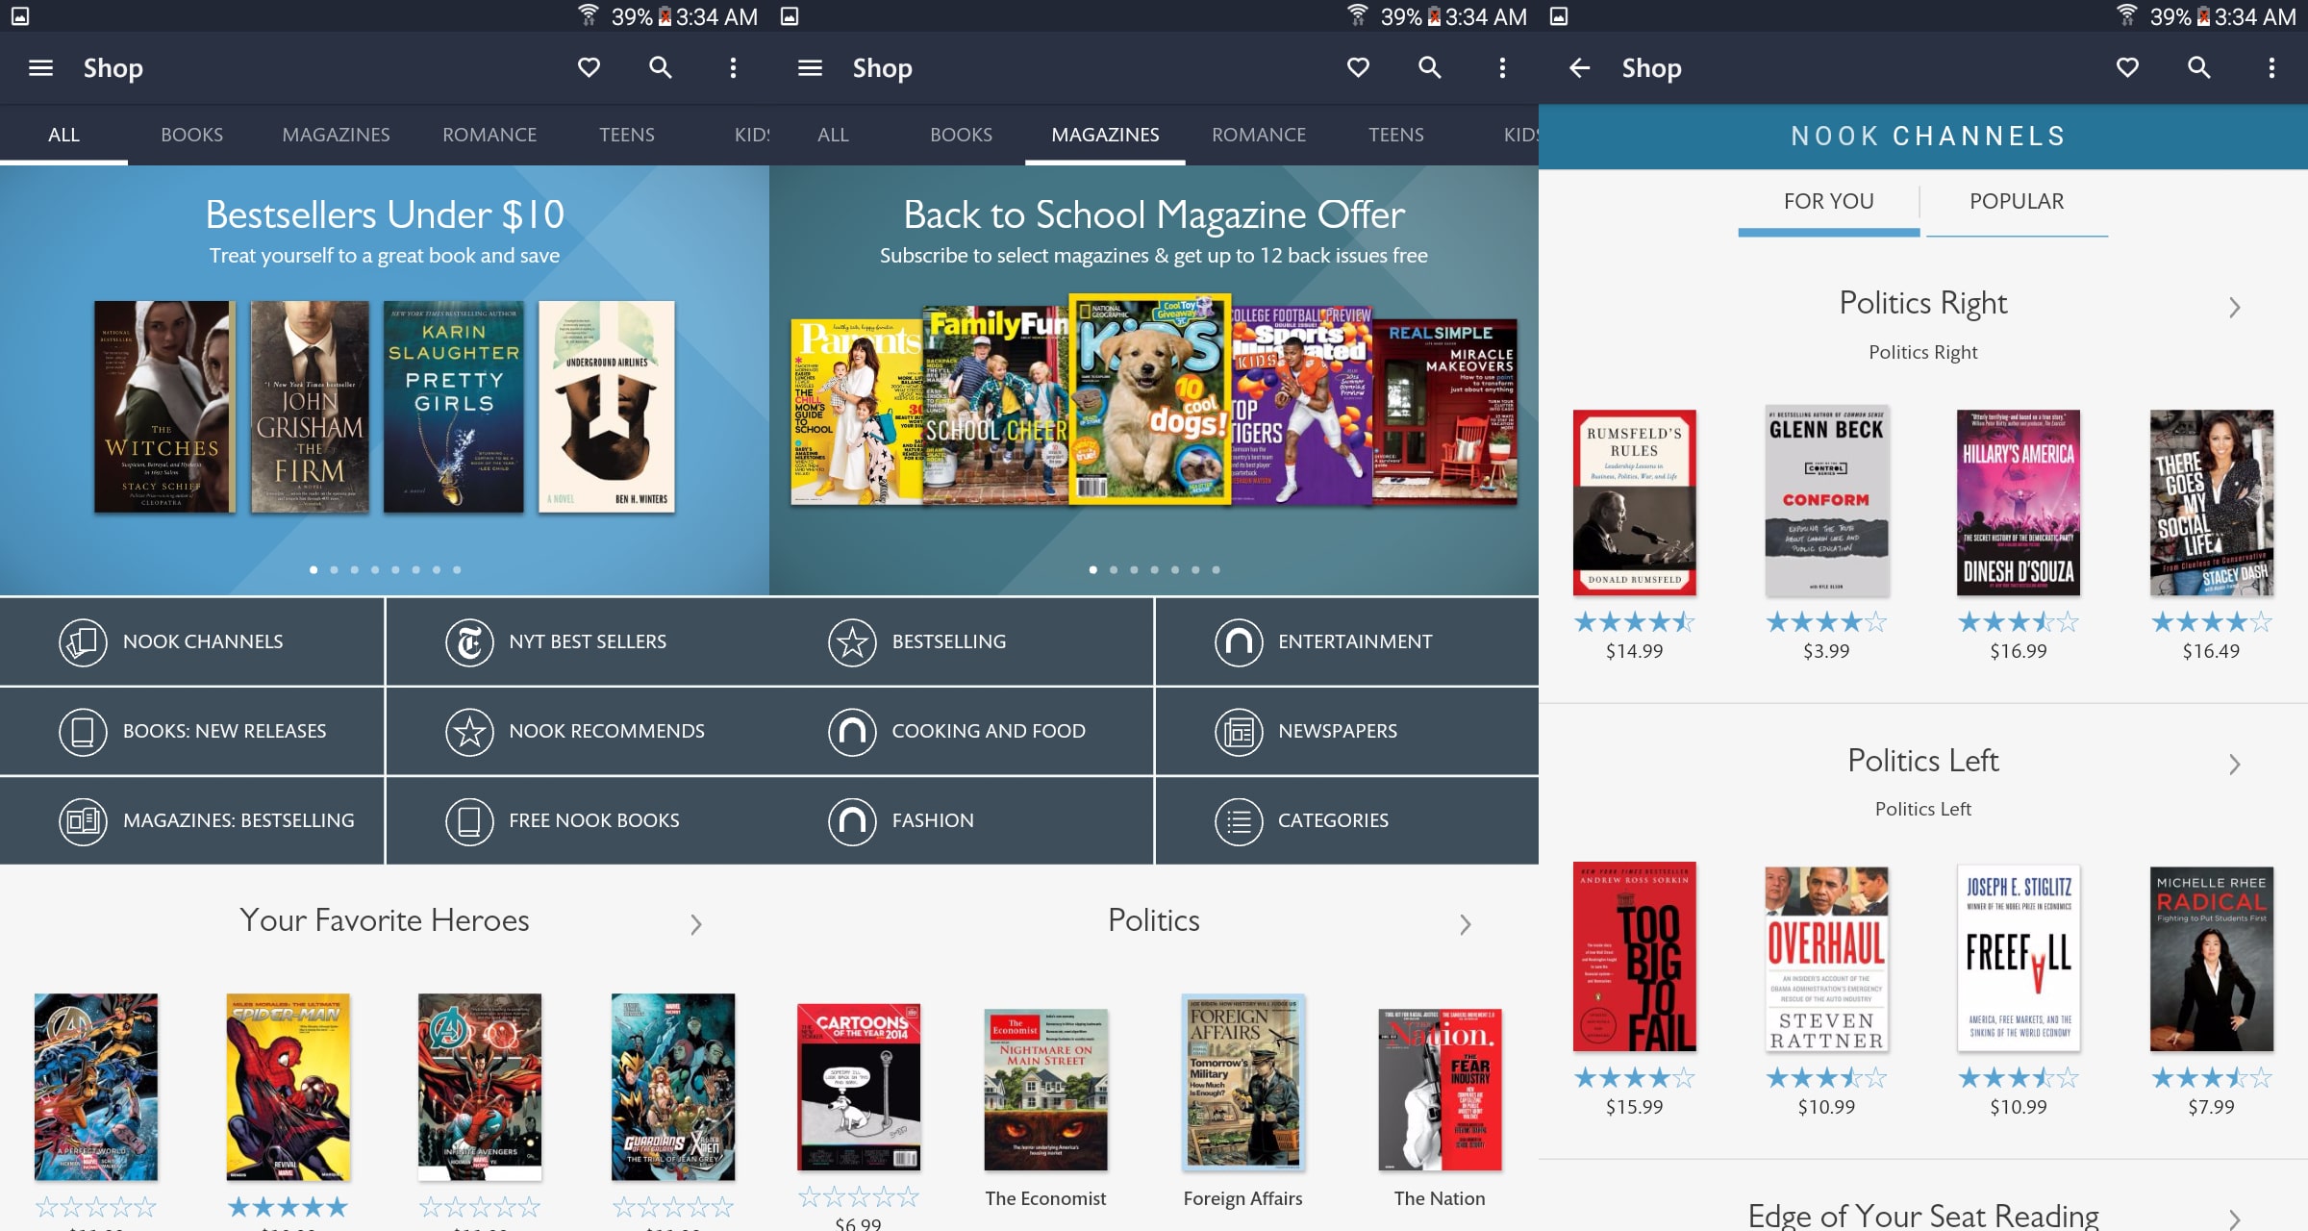Tap the Bestselling star icon
The width and height of the screenshot is (2308, 1231).
point(852,641)
